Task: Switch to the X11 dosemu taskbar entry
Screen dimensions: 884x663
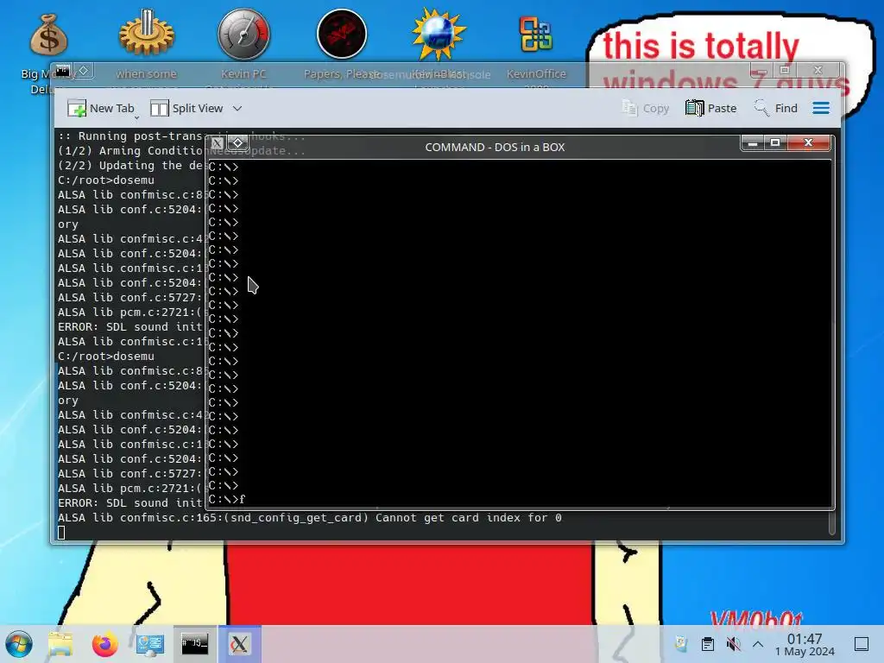Action: pyautogui.click(x=240, y=644)
